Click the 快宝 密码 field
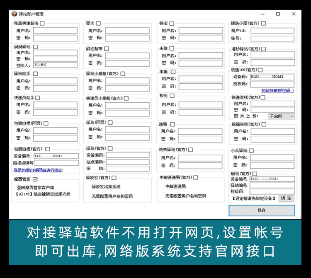Viewport: 311px width, 278px height. tap(201, 38)
